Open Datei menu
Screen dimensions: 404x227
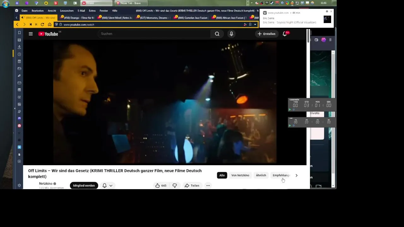click(25, 11)
